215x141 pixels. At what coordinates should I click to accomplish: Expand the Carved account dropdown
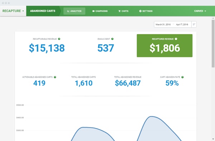[200, 11]
